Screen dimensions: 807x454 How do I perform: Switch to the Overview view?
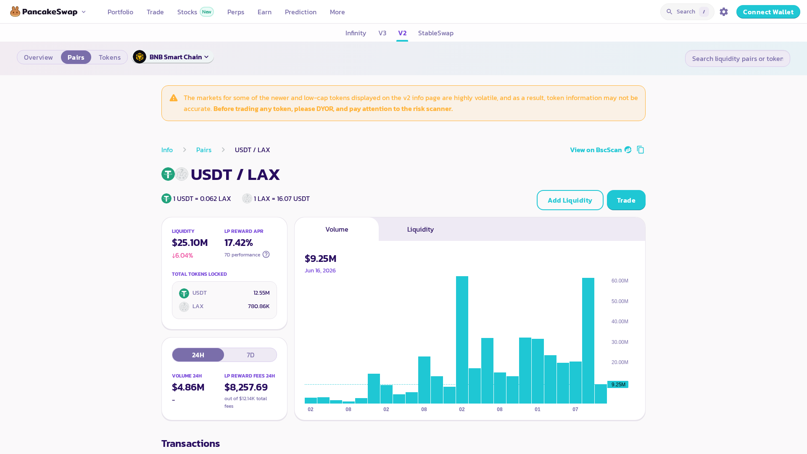(x=38, y=57)
